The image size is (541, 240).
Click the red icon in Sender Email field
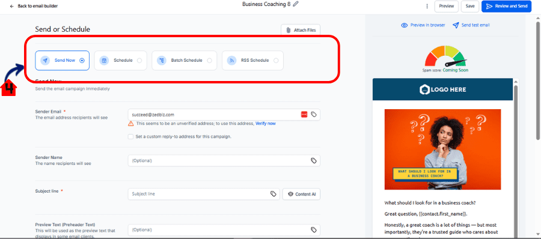click(x=304, y=114)
